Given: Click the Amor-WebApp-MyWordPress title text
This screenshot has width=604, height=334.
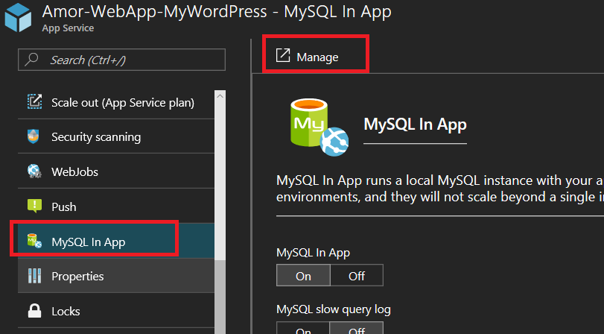Looking at the screenshot, I should 217,12.
